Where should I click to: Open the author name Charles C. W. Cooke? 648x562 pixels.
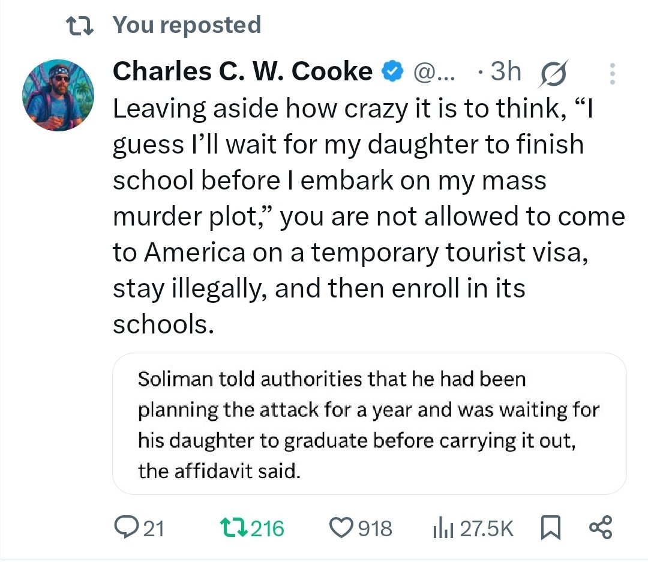click(242, 73)
